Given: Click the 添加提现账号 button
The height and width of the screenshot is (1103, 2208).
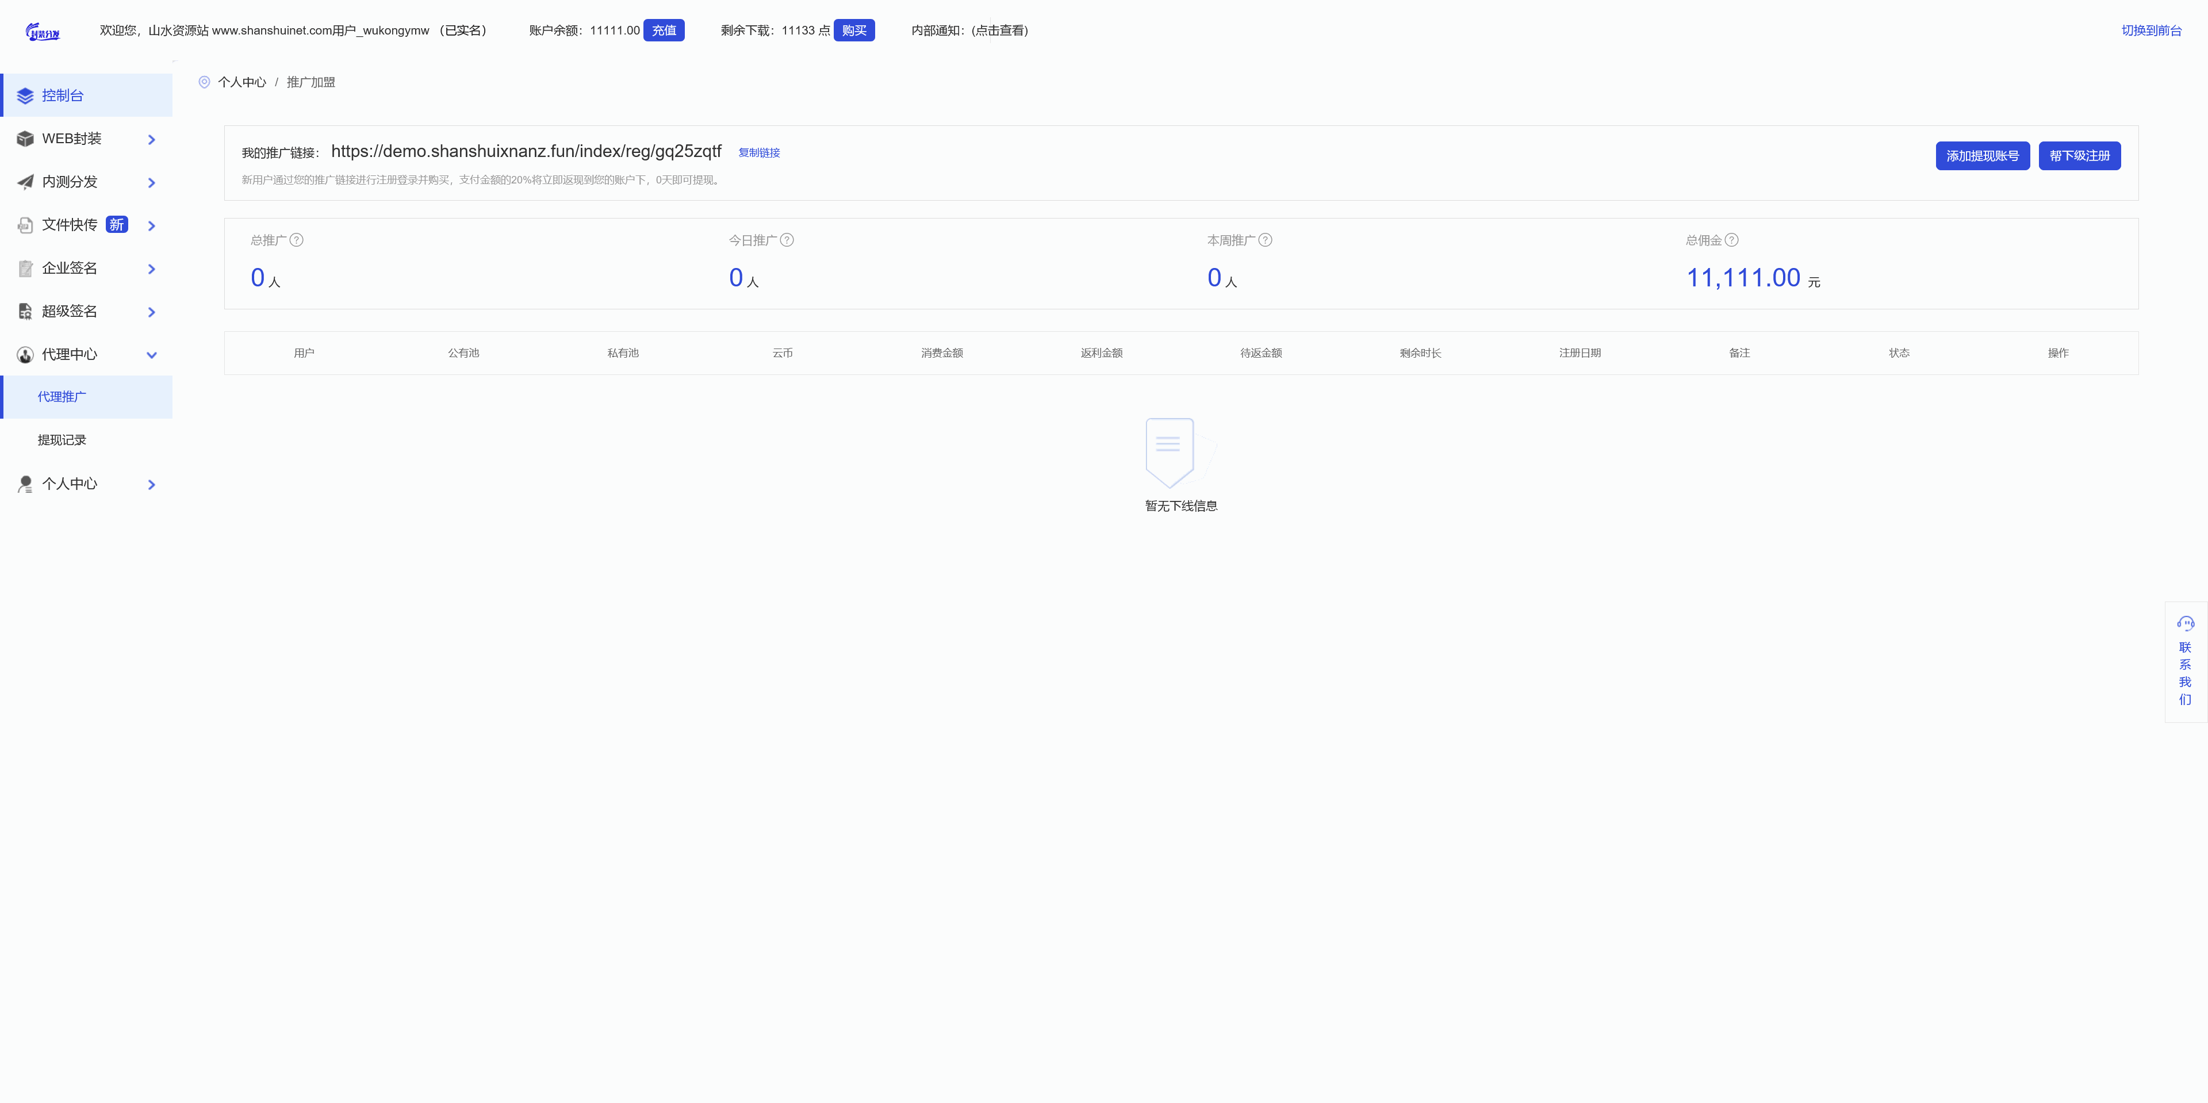Looking at the screenshot, I should coord(1981,156).
